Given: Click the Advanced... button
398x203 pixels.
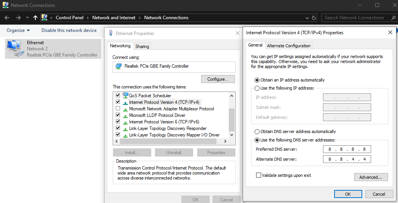Looking at the screenshot, I should click(x=370, y=177).
